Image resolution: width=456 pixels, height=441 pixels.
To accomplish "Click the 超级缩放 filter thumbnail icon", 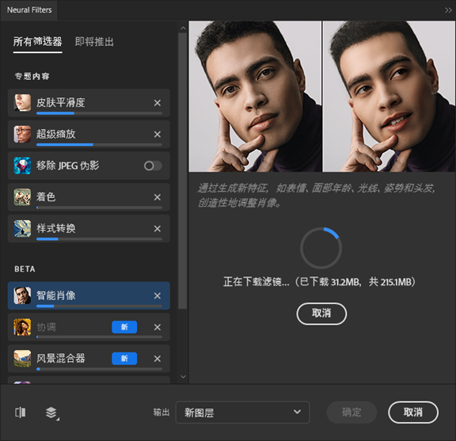I will pos(22,134).
